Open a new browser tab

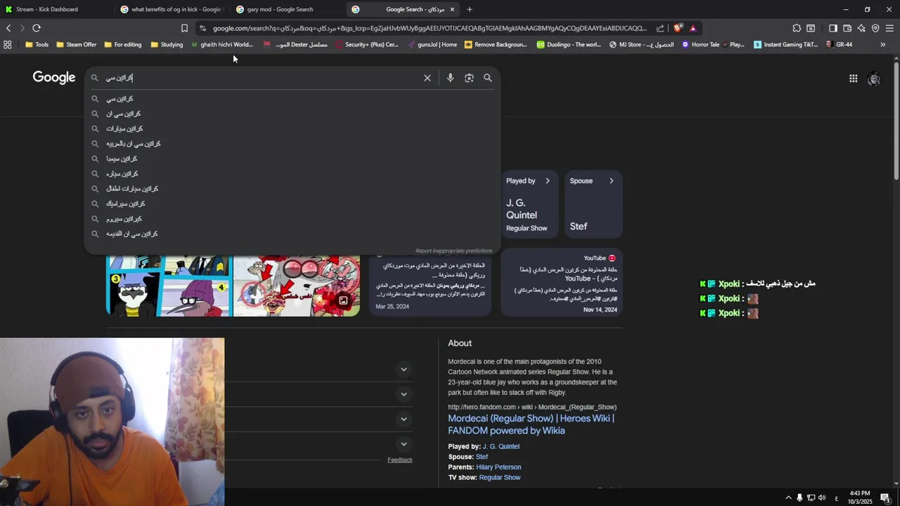(x=470, y=9)
